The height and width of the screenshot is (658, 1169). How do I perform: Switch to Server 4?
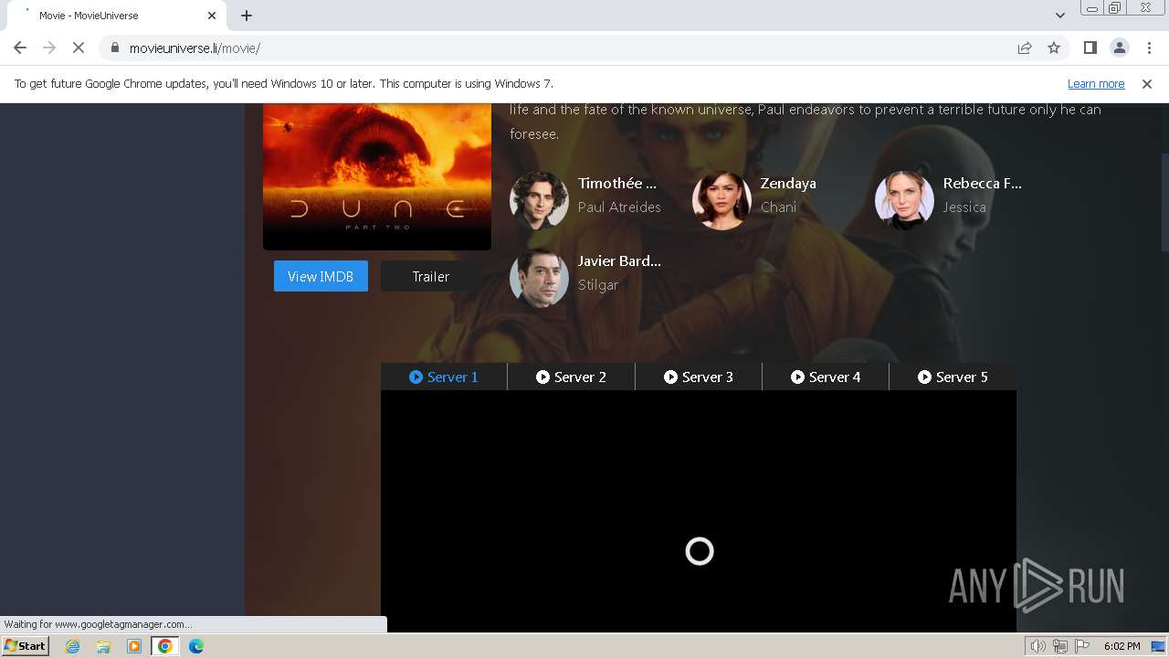(x=826, y=377)
